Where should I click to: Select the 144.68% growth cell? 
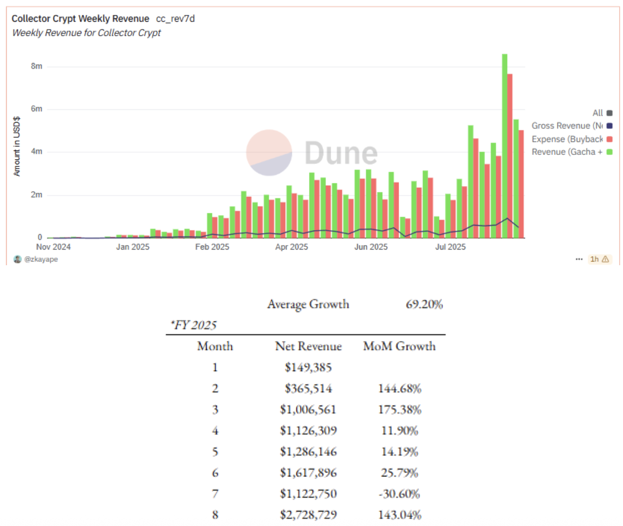(400, 388)
